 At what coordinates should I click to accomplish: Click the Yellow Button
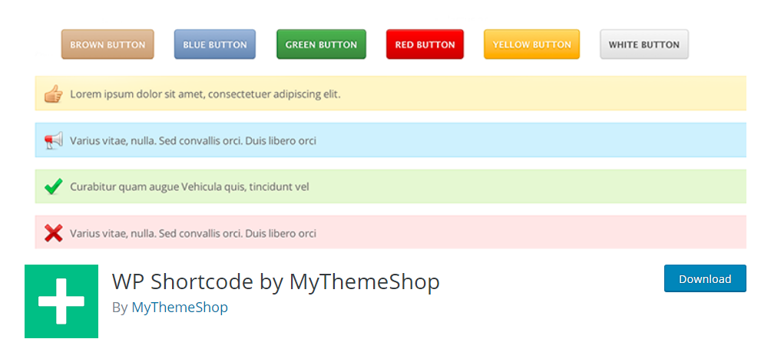(531, 44)
